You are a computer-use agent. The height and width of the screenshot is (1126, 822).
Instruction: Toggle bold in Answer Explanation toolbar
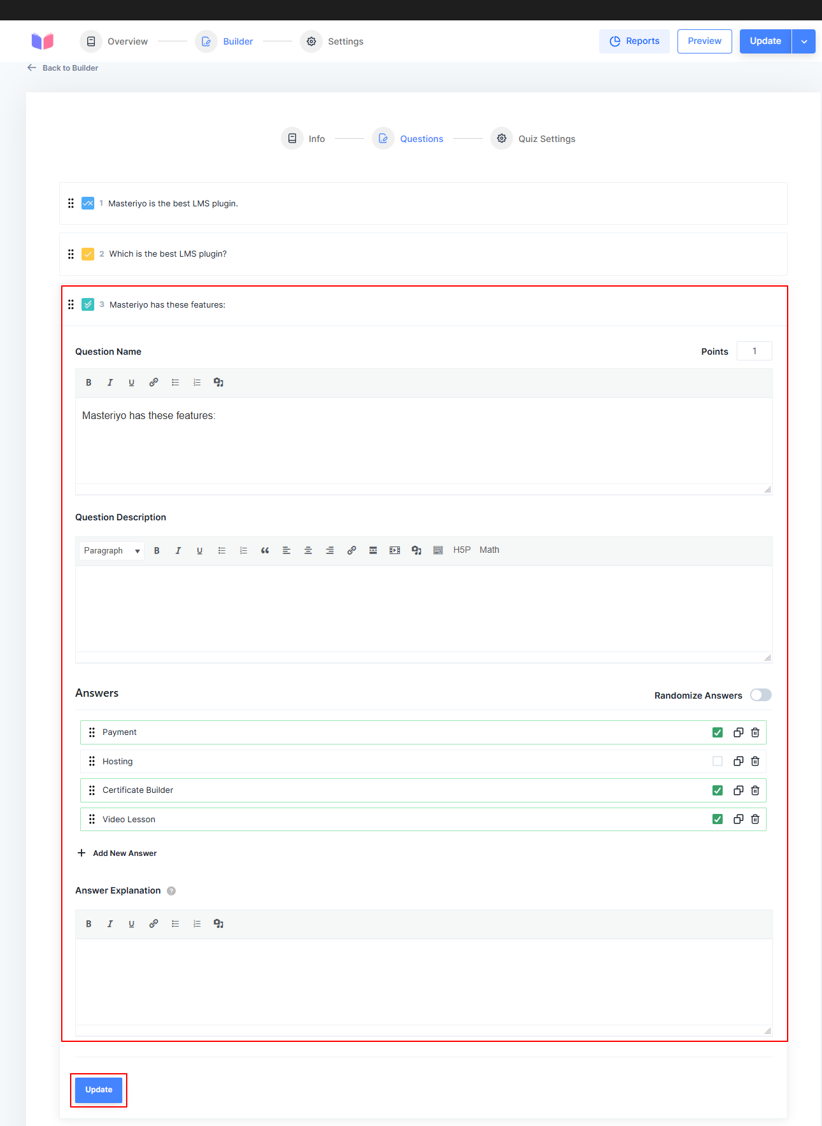click(x=89, y=924)
